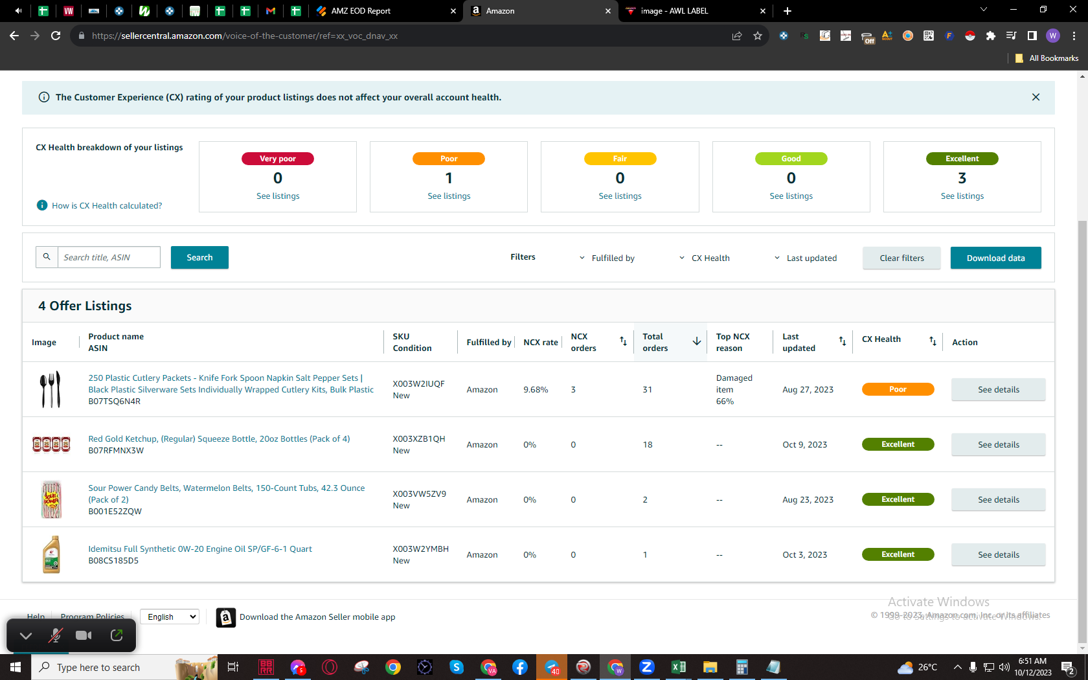Open the 250 Plastic Cutlery Packets product link
1088x680 pixels.
231,383
